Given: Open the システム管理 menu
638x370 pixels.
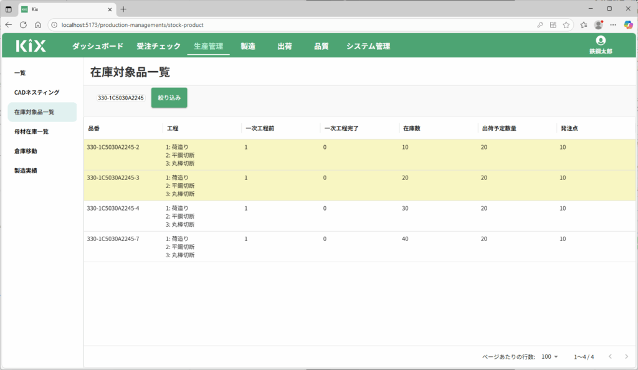Looking at the screenshot, I should 368,46.
